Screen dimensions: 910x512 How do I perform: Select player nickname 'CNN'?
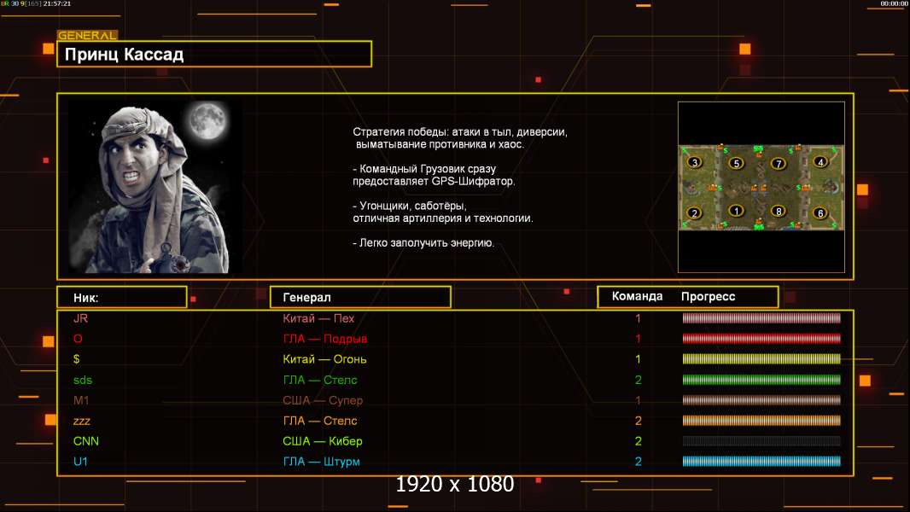(x=86, y=440)
